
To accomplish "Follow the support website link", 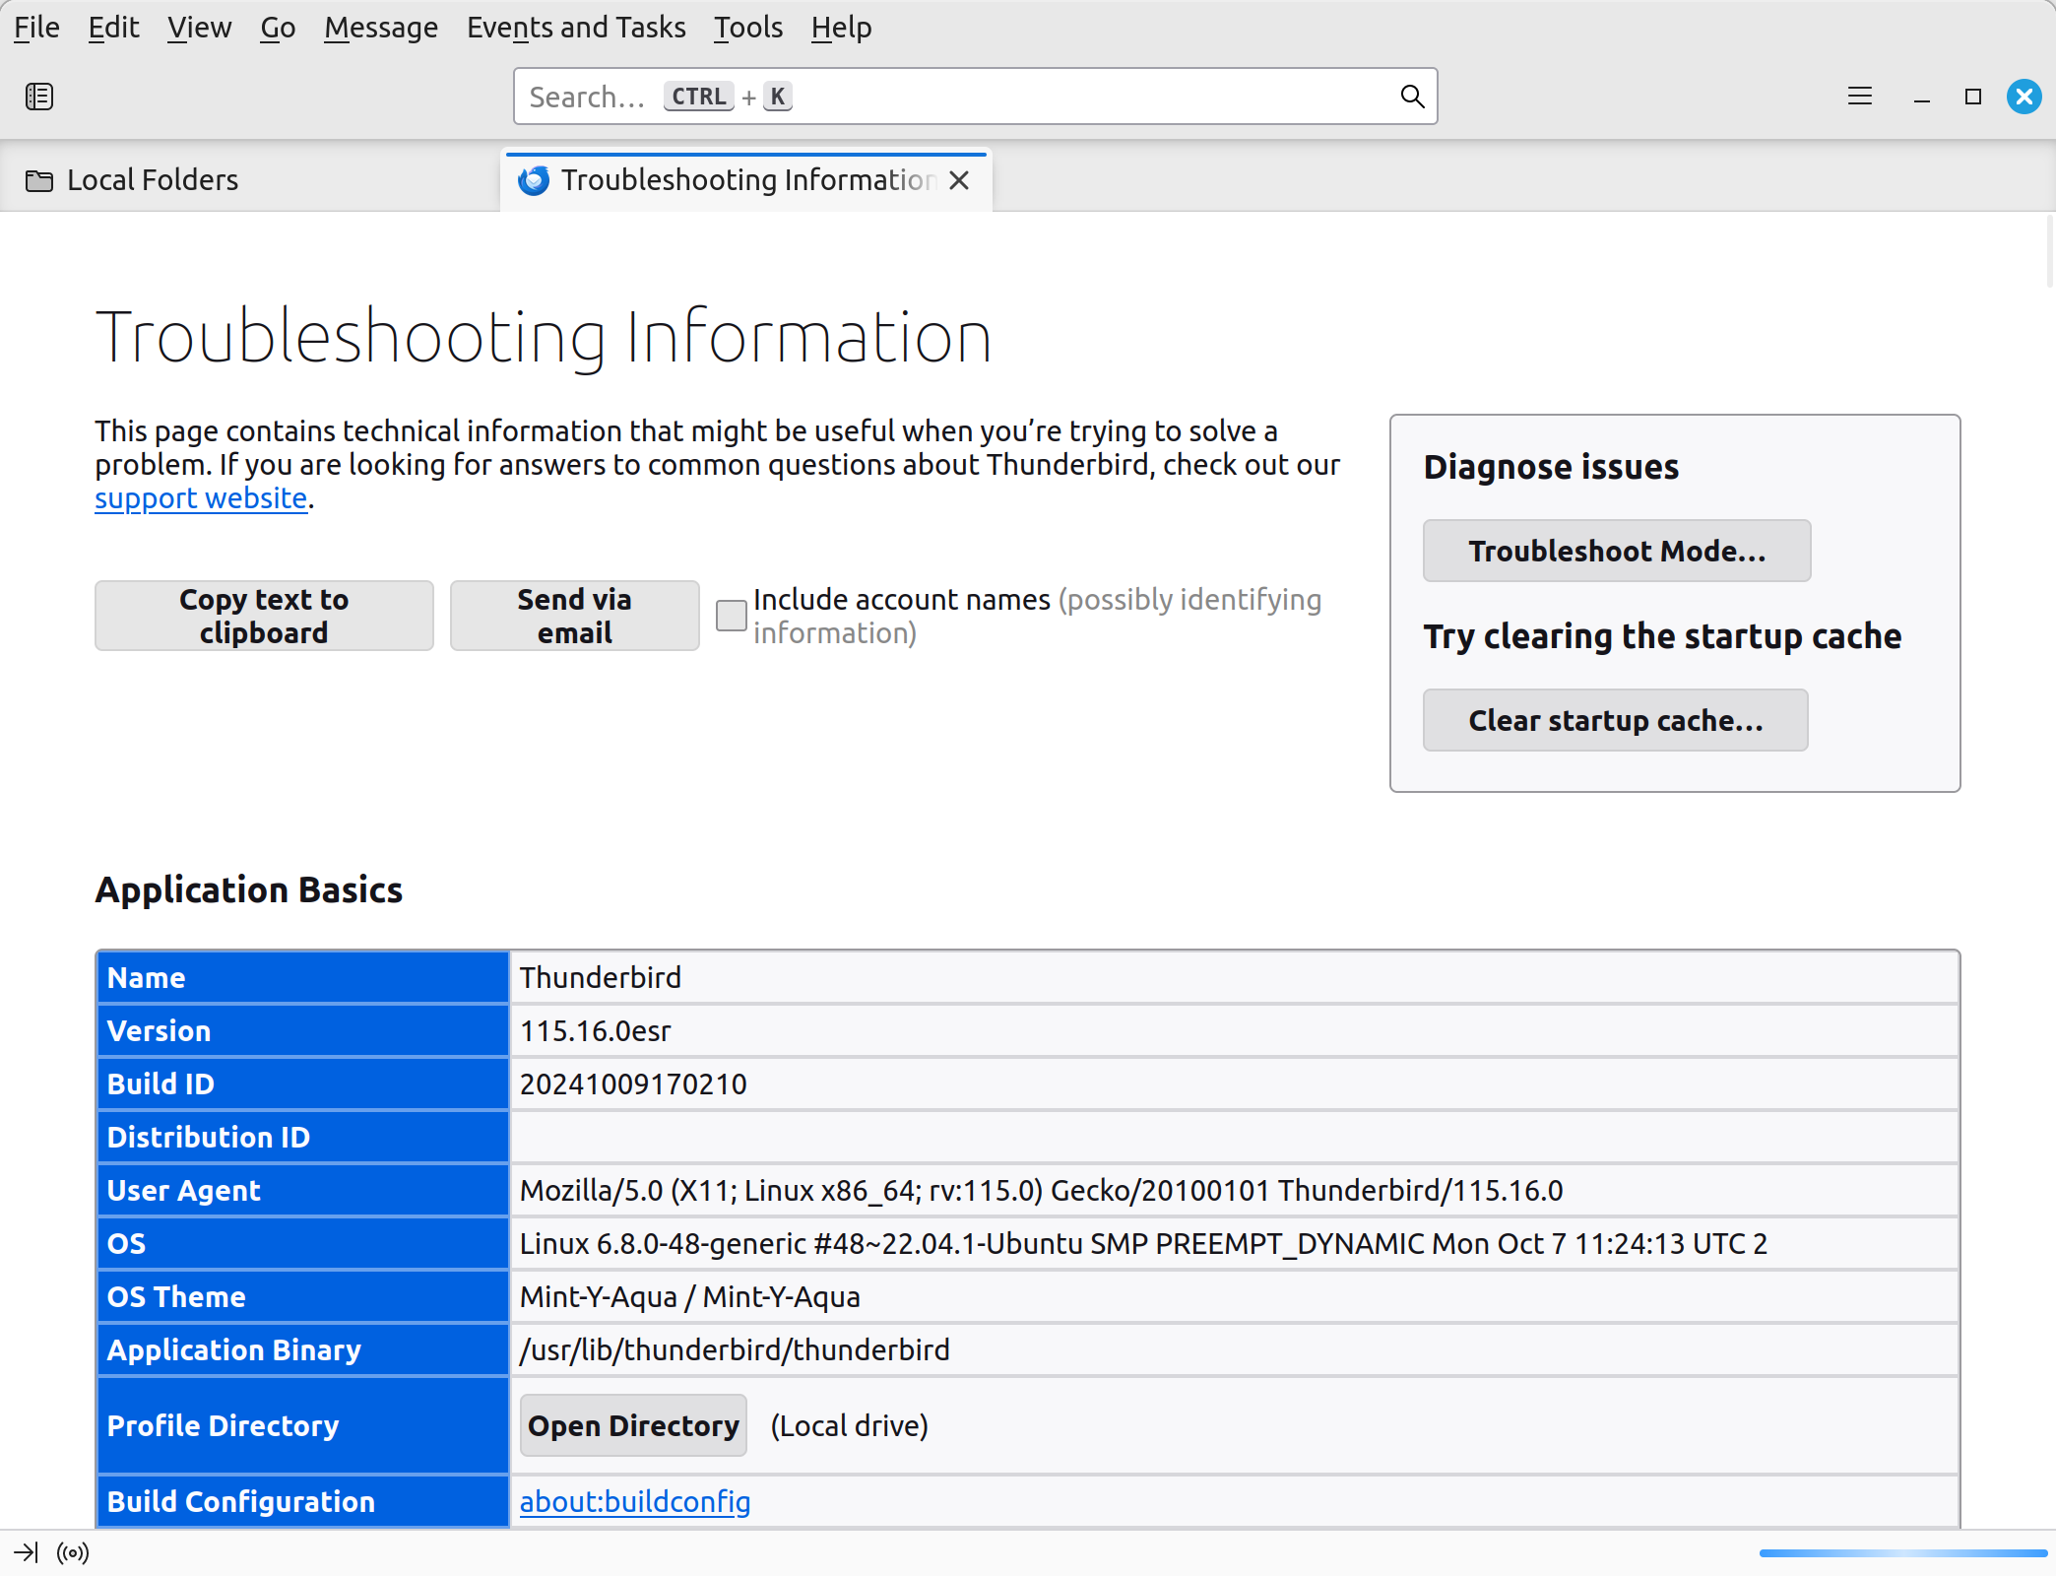I will click(201, 498).
